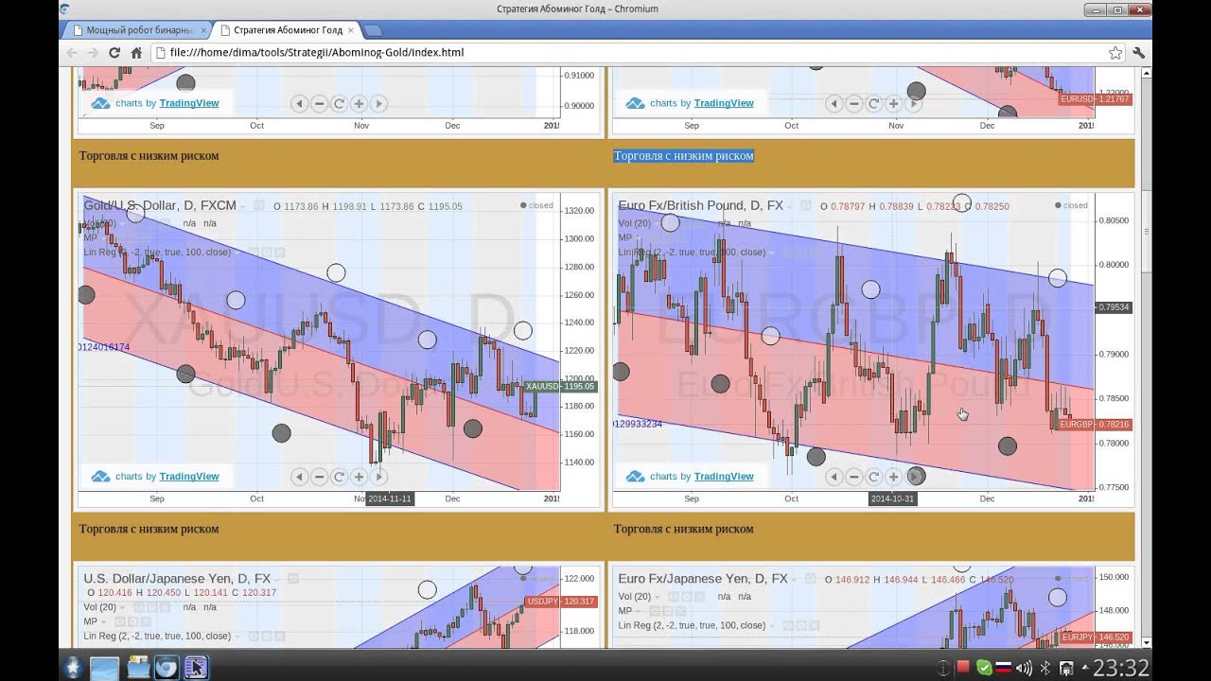This screenshot has width=1211, height=681.
Task: Go back using the browser Back arrow
Action: (73, 53)
